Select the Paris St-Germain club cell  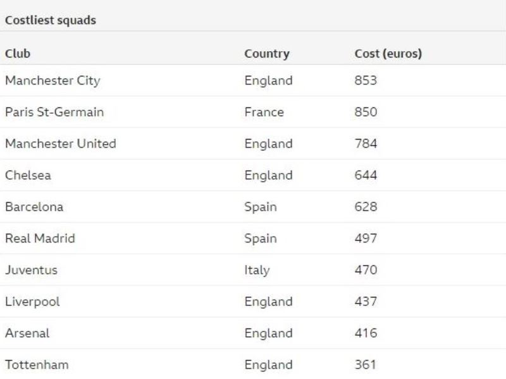point(54,112)
